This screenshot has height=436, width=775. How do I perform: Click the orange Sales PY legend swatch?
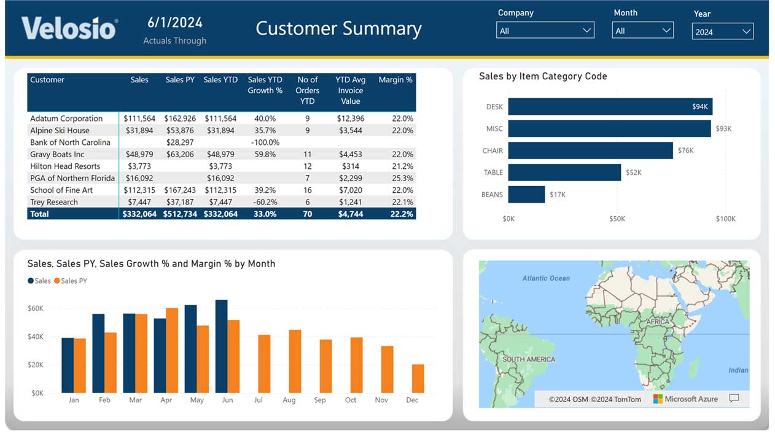pos(57,281)
